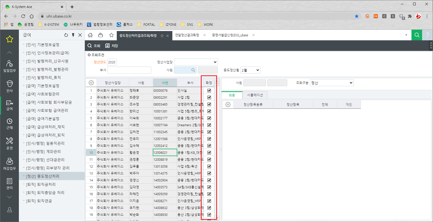The width and height of the screenshot is (433, 222).
Task: Switch to 증명서발급신청(ESS)_ubase tab
Action: pos(230,35)
